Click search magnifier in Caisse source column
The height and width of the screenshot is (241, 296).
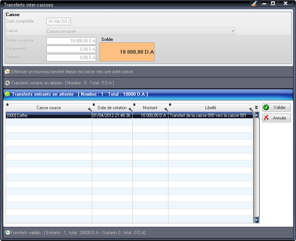tap(90, 110)
